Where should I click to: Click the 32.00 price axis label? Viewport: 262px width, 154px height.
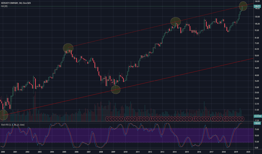tap(257, 87)
